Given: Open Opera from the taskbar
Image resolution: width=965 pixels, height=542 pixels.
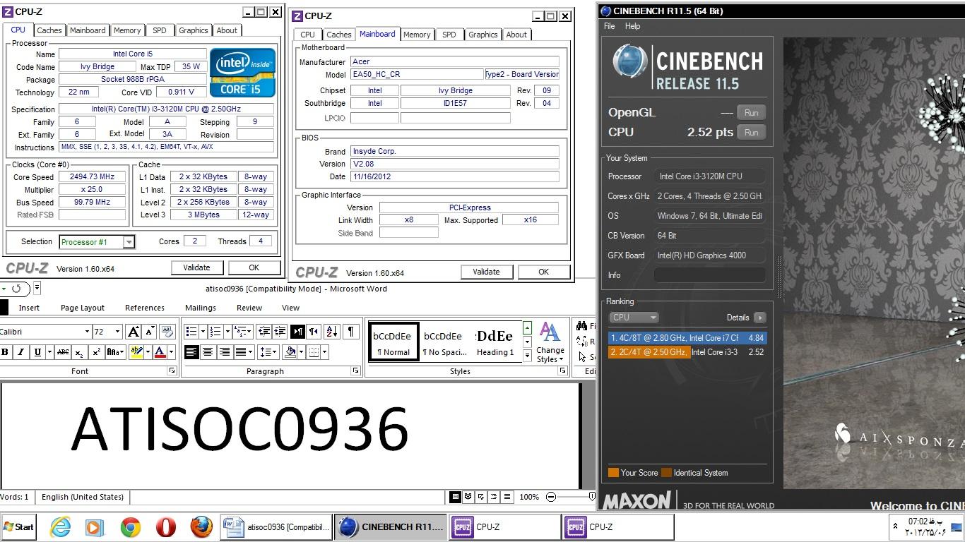Looking at the screenshot, I should click(x=165, y=527).
